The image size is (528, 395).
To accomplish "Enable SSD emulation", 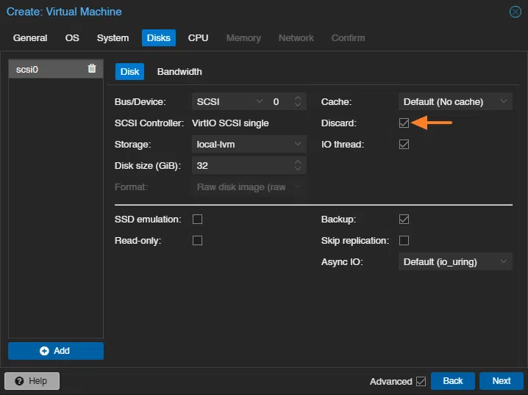I will tap(197, 220).
